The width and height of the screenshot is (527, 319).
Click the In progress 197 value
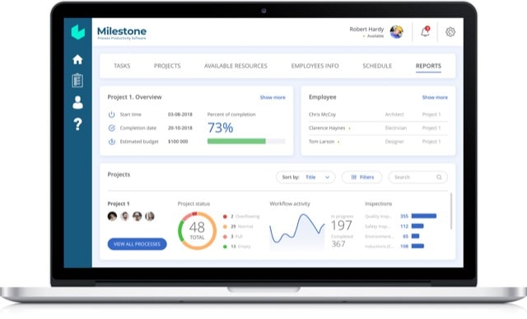point(341,225)
